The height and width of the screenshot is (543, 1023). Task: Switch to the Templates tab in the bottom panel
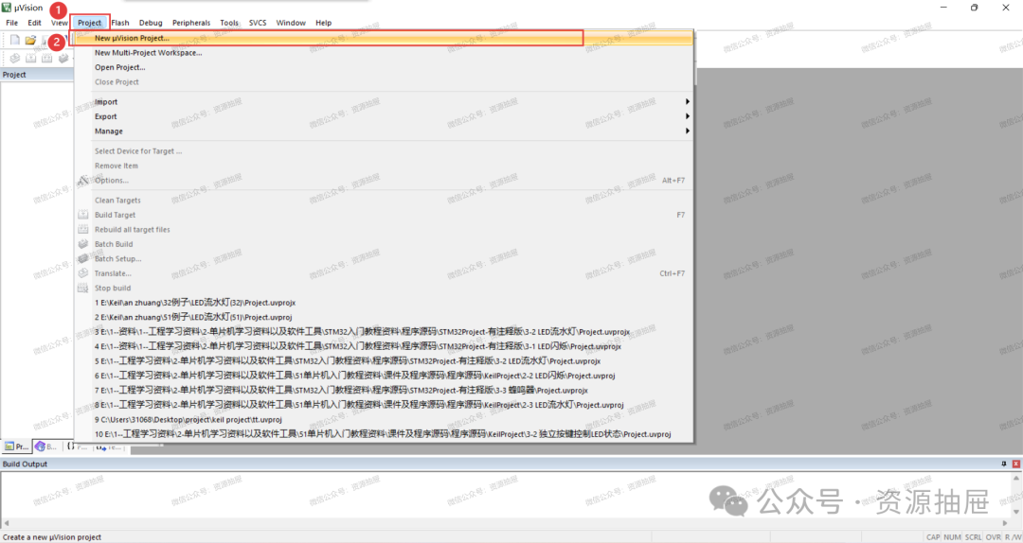pyautogui.click(x=109, y=447)
